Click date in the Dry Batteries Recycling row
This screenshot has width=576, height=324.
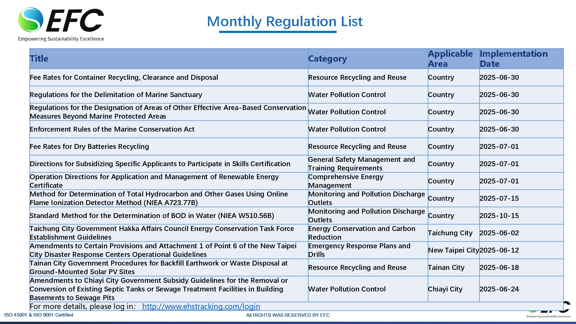click(499, 147)
